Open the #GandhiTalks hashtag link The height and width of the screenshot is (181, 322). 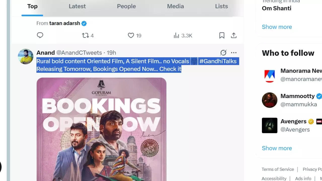click(218, 61)
